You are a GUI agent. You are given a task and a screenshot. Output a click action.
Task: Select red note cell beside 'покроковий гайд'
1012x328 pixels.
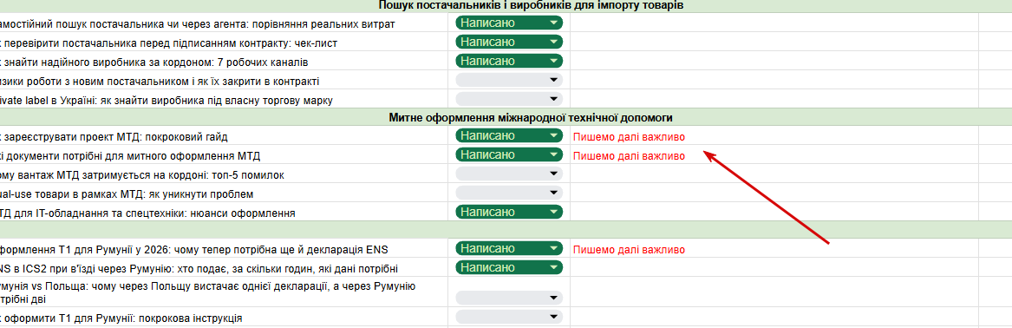coord(774,136)
